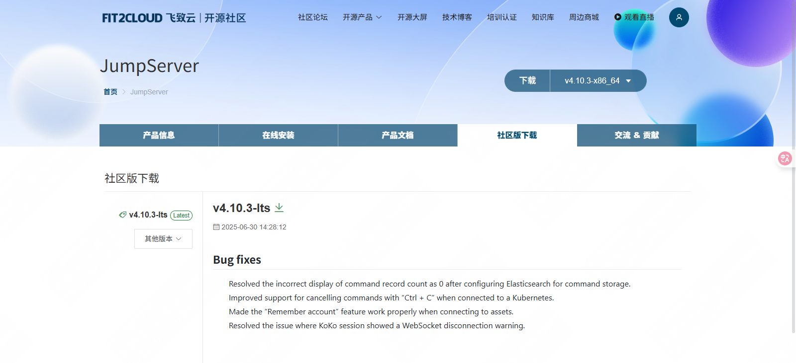Open the 交流 & 贡献 tab
Viewport: 796px width, 363px height.
point(636,135)
